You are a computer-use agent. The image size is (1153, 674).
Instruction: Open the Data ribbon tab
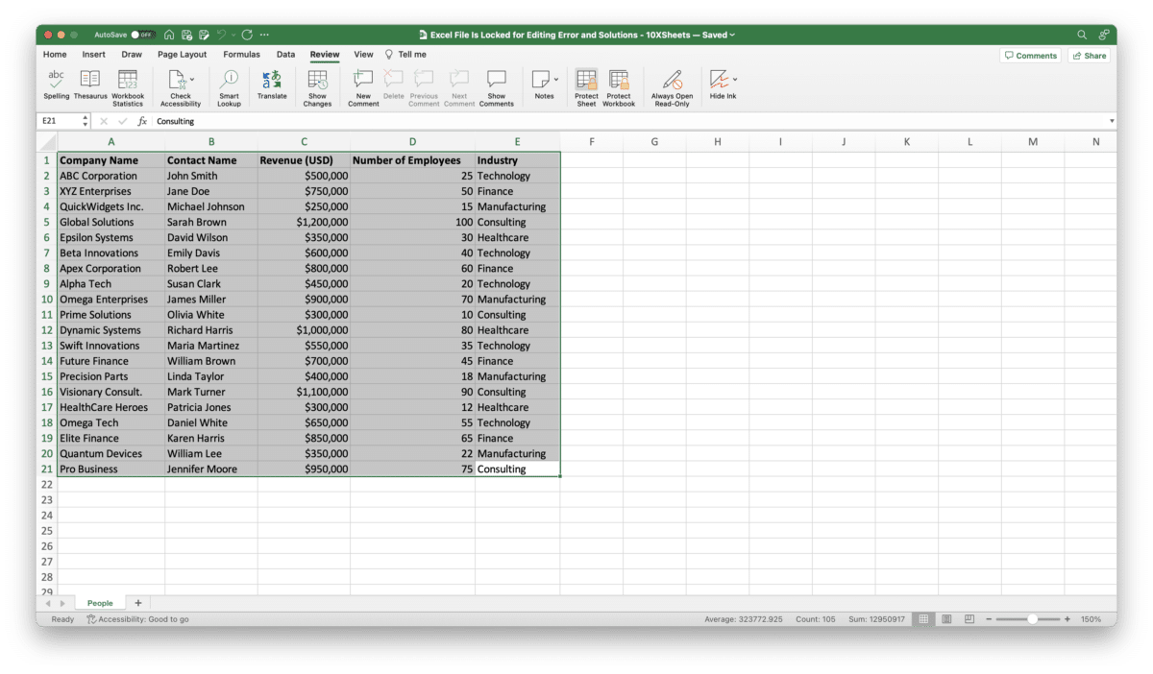285,55
